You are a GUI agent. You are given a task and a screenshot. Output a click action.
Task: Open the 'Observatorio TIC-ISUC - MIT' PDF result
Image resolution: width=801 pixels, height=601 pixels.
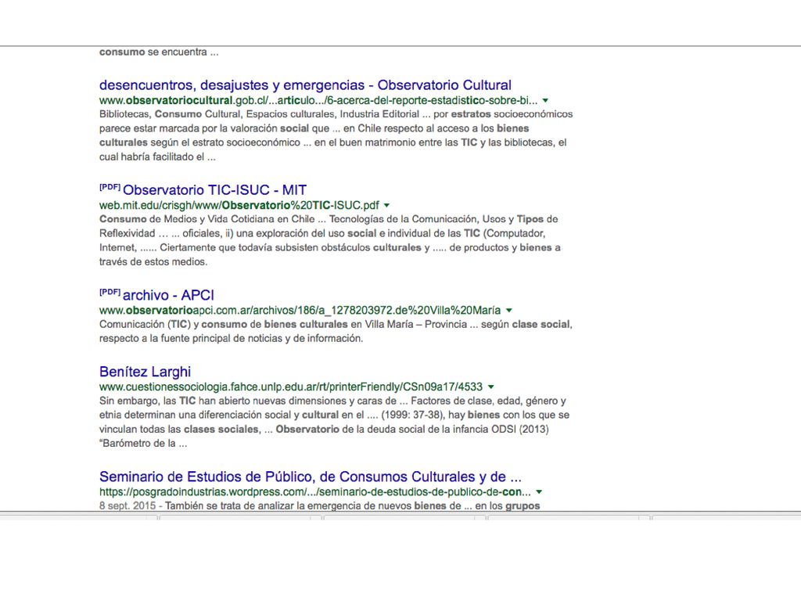pos(214,190)
